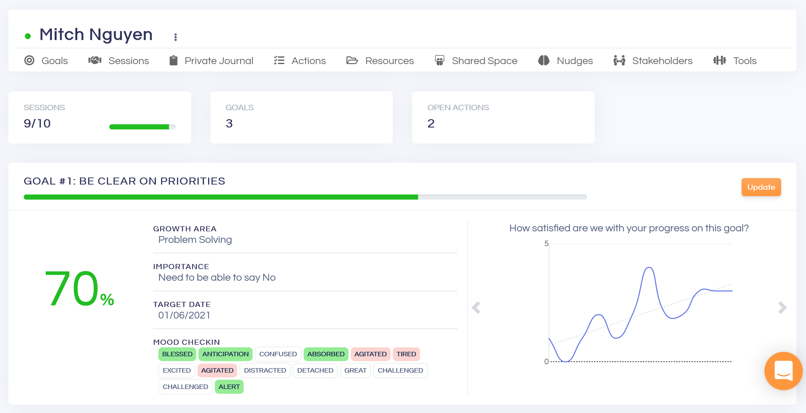Click the Actions checklist icon
The image size is (806, 413).
click(x=279, y=60)
